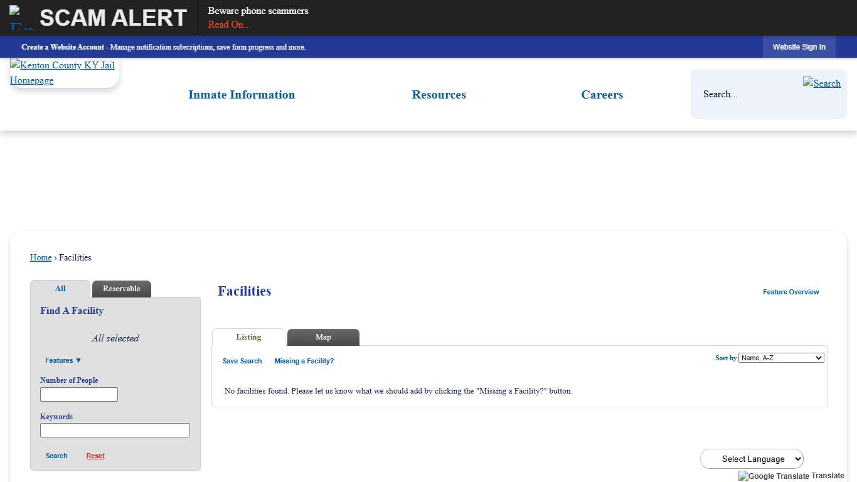Open the Feature Overview page
The height and width of the screenshot is (482, 857).
790,292
